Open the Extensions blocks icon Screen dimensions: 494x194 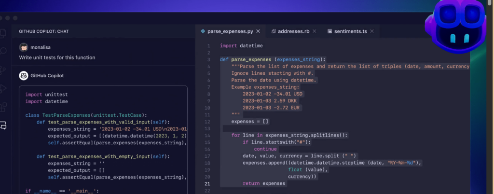(x=2, y=107)
